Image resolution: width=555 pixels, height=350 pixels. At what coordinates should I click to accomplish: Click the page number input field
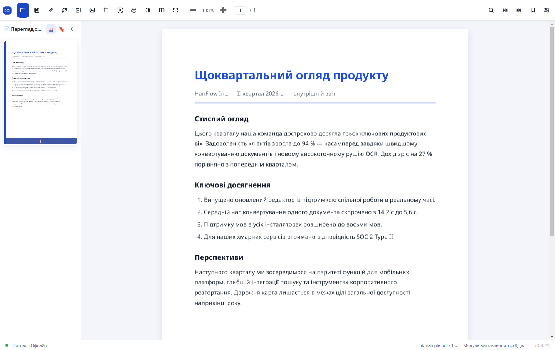[240, 10]
